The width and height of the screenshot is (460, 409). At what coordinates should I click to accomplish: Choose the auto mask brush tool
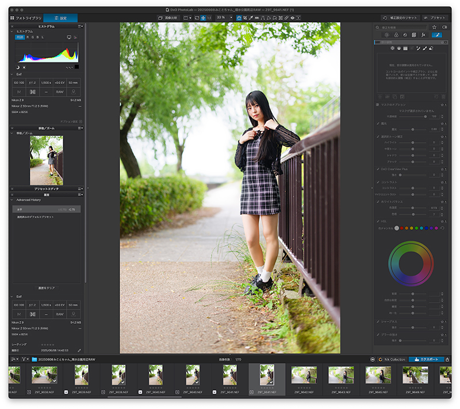(418, 48)
